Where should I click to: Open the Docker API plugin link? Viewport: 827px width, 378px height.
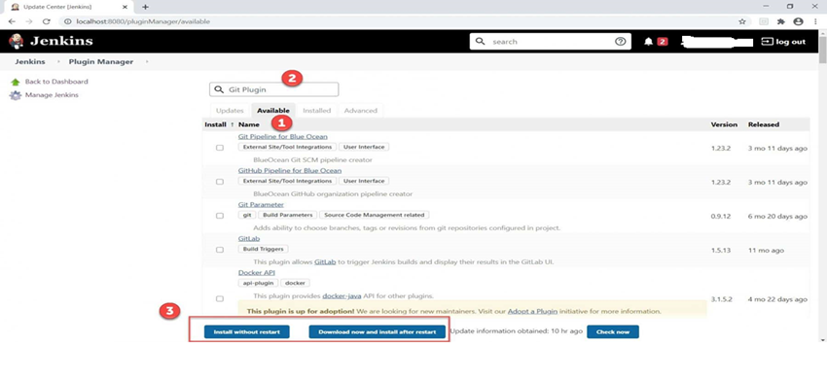pyautogui.click(x=257, y=273)
